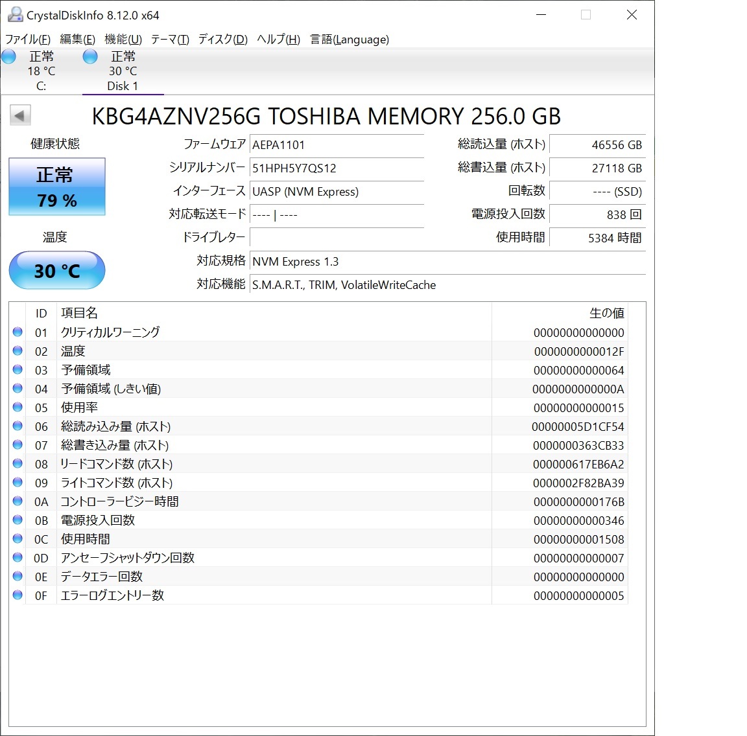The height and width of the screenshot is (736, 747).
Task: Click the 正常 79 % health status button
Action: [x=57, y=187]
